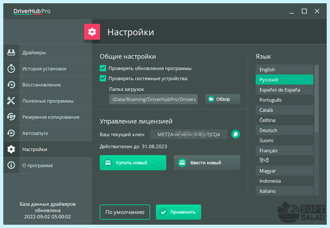Click the Восстановление restore clock icon

coord(11,85)
